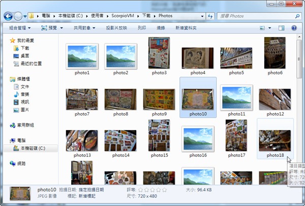This screenshot has width=305, height=206.
Task: Open the recent pages dropdown arrow
Action: 25,17
